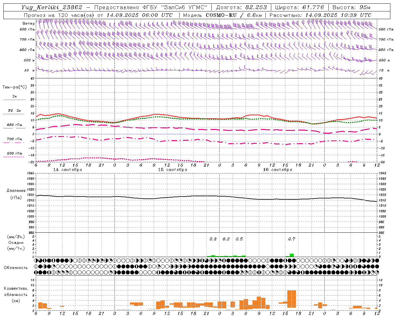Screen dimensions: 395x316
Task: Click the Долгота: 82.253 value
Action: pos(241,7)
